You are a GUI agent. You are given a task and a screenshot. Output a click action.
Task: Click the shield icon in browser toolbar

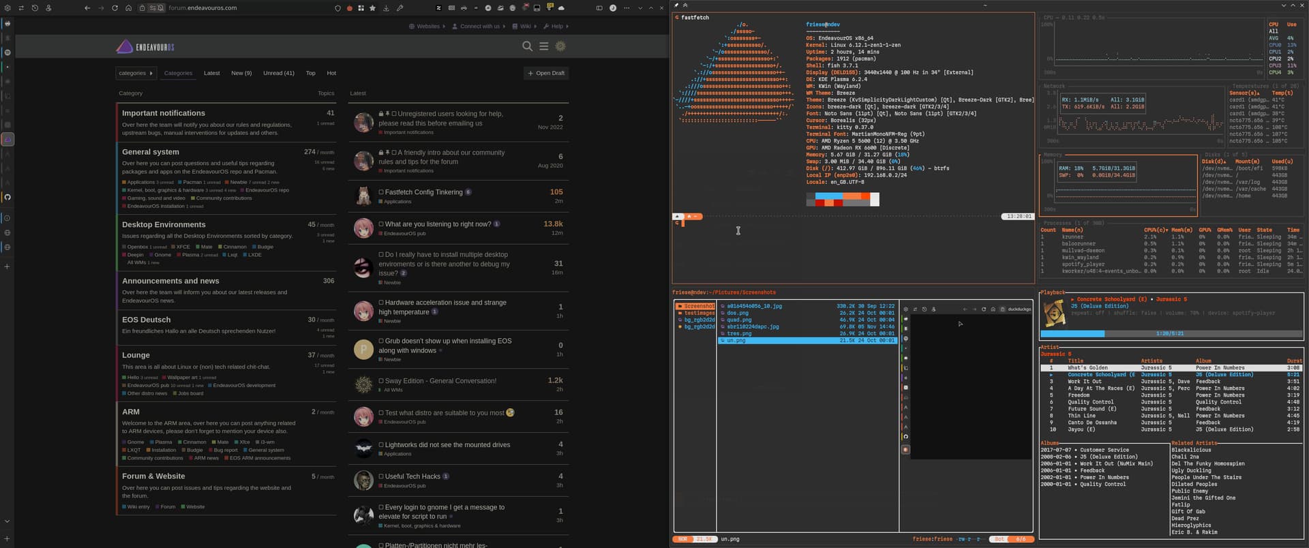click(x=337, y=8)
